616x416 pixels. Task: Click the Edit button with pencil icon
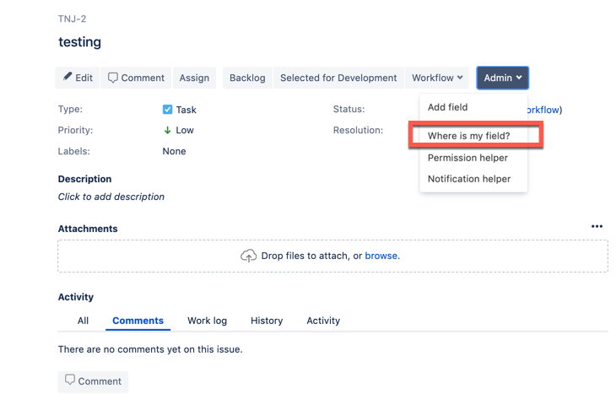point(78,78)
